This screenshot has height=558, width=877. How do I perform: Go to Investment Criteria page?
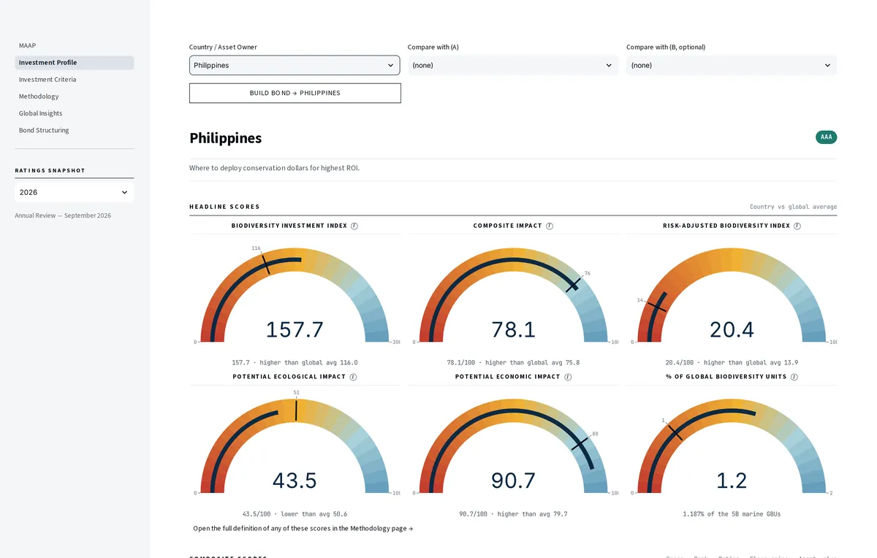pyautogui.click(x=75, y=80)
